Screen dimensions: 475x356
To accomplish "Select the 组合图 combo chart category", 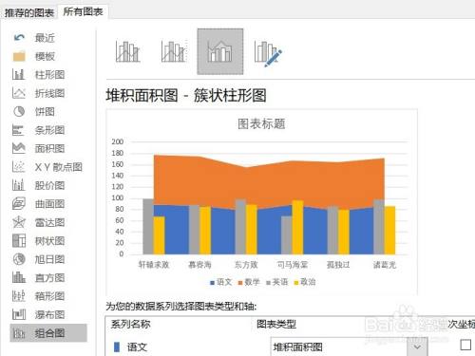I will coord(48,333).
